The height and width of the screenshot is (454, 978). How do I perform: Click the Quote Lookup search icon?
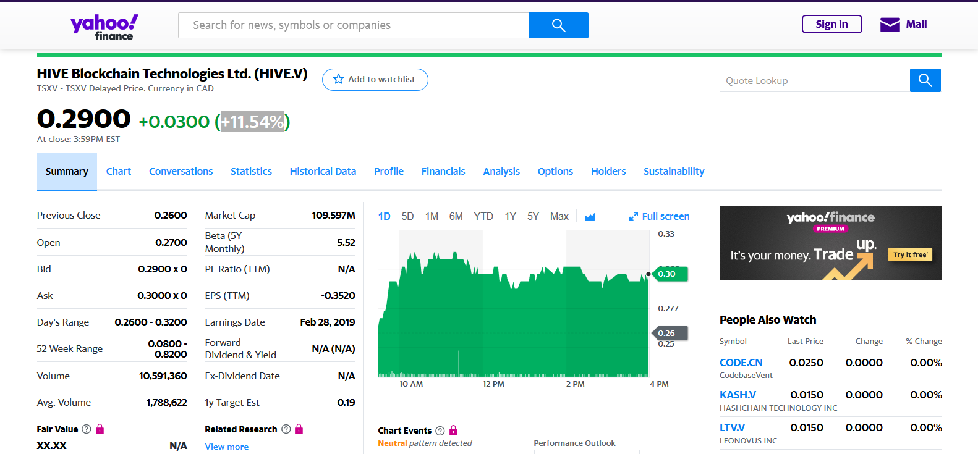coord(925,80)
